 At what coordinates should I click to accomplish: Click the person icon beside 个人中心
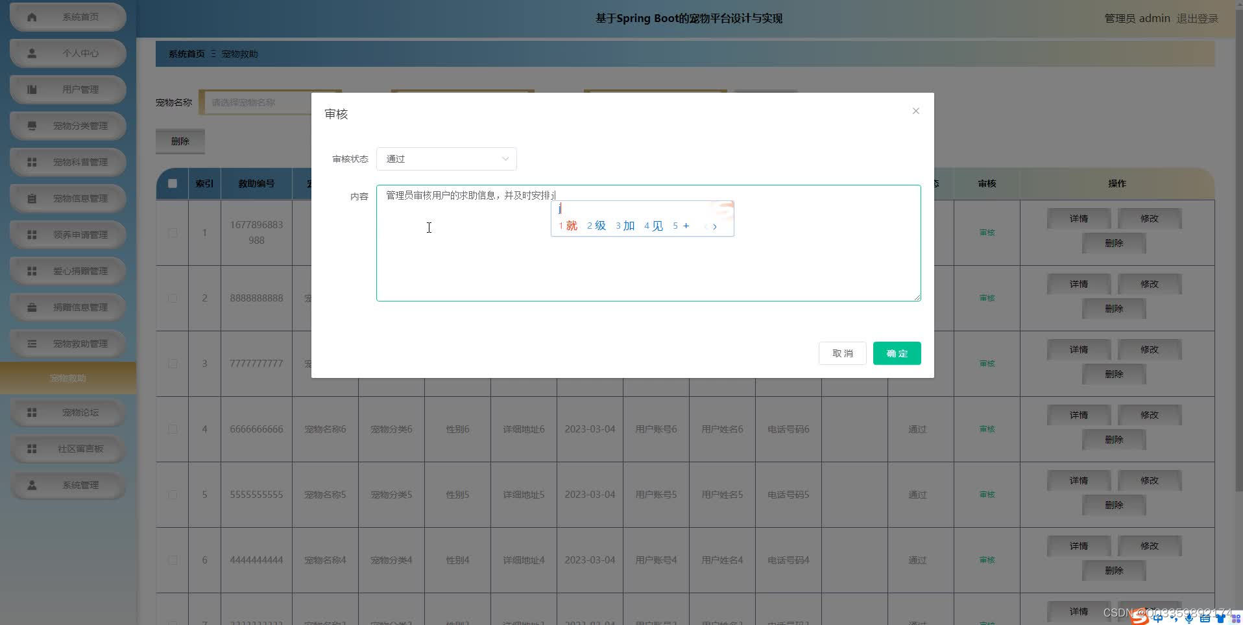coord(32,53)
